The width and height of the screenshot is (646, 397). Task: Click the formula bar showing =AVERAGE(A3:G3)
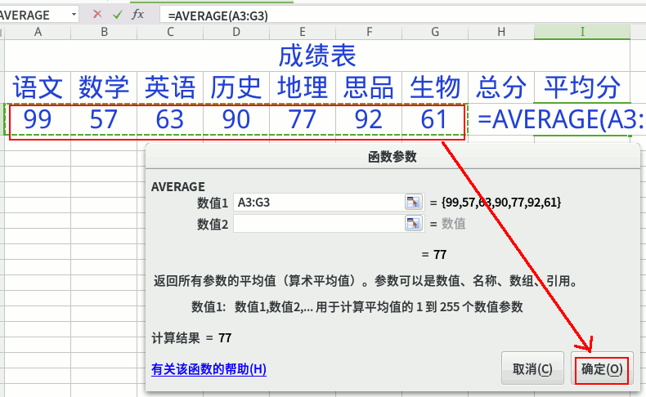coord(401,15)
